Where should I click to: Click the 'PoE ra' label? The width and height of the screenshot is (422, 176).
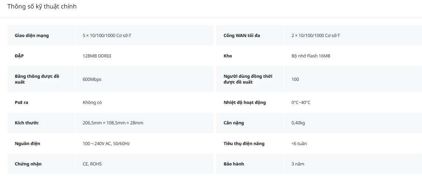coord(21,102)
